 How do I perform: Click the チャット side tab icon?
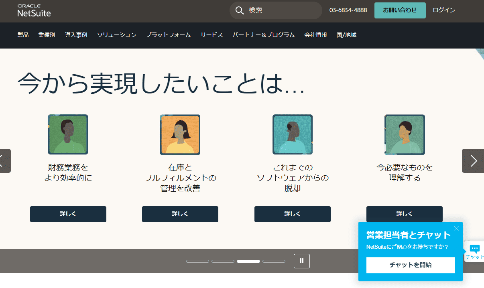click(x=474, y=252)
